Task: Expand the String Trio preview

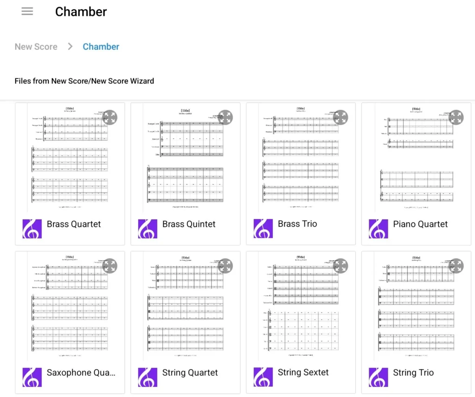Action: [456, 266]
